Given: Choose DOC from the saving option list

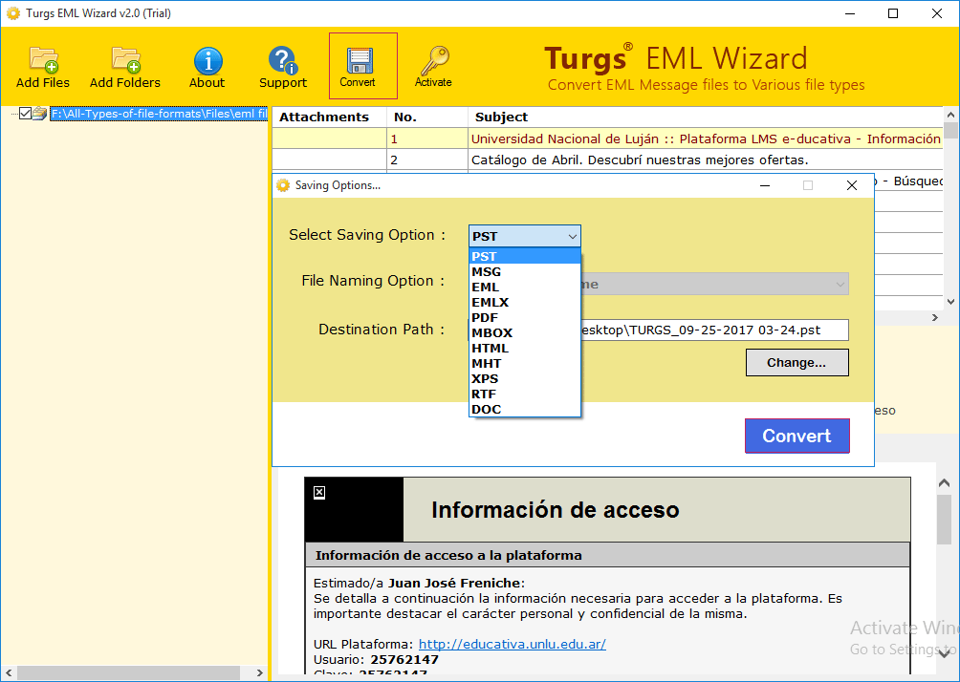Looking at the screenshot, I should click(x=525, y=409).
